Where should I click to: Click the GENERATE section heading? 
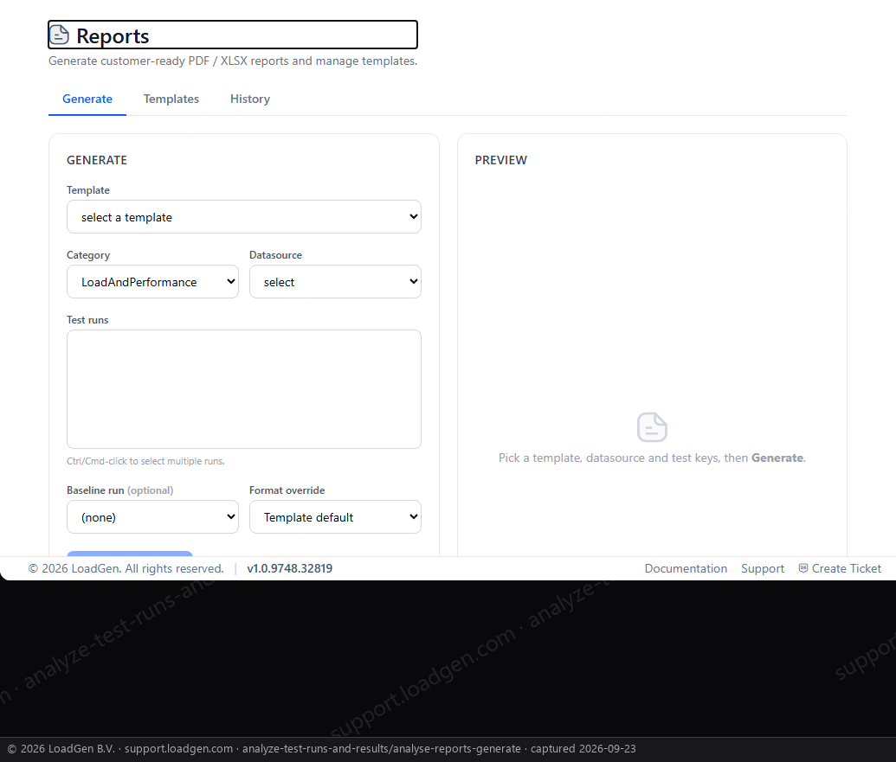point(97,160)
